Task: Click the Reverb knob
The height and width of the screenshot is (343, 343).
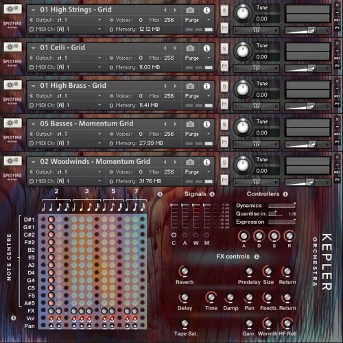Action: click(x=185, y=272)
